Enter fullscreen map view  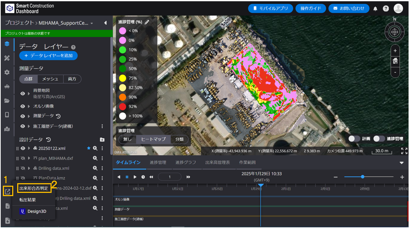pos(404,151)
